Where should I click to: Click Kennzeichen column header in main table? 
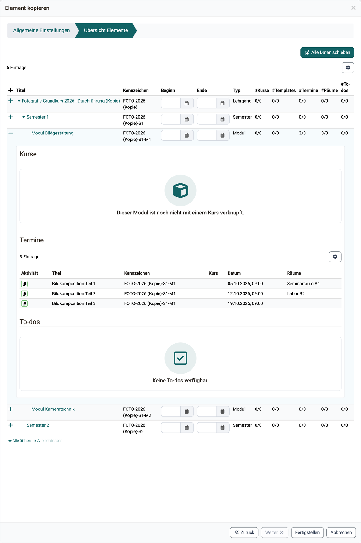coord(136,90)
